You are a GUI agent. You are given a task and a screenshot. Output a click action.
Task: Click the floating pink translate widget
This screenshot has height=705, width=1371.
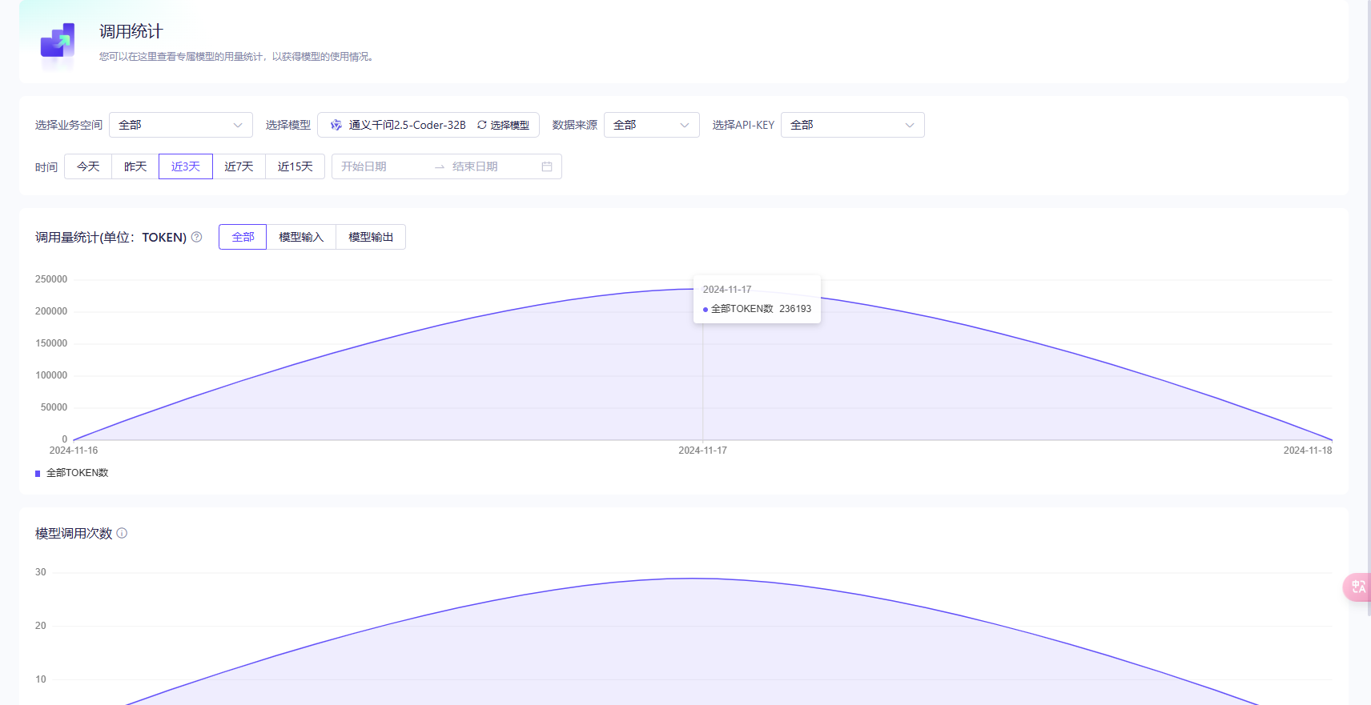pos(1357,587)
